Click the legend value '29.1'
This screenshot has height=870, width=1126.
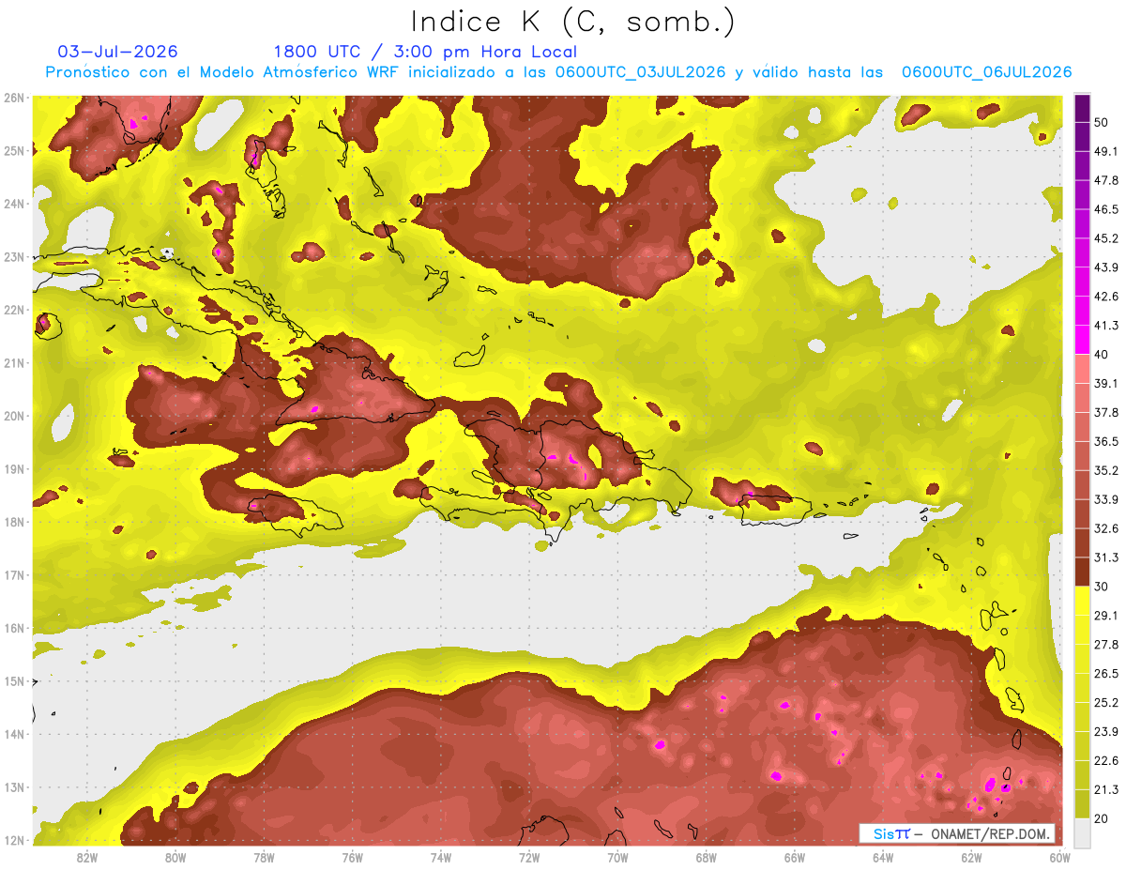point(1105,615)
